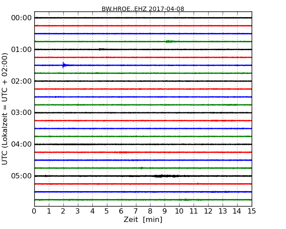
Task: Click the green signal burst near minute 9
Action: tap(170, 41)
